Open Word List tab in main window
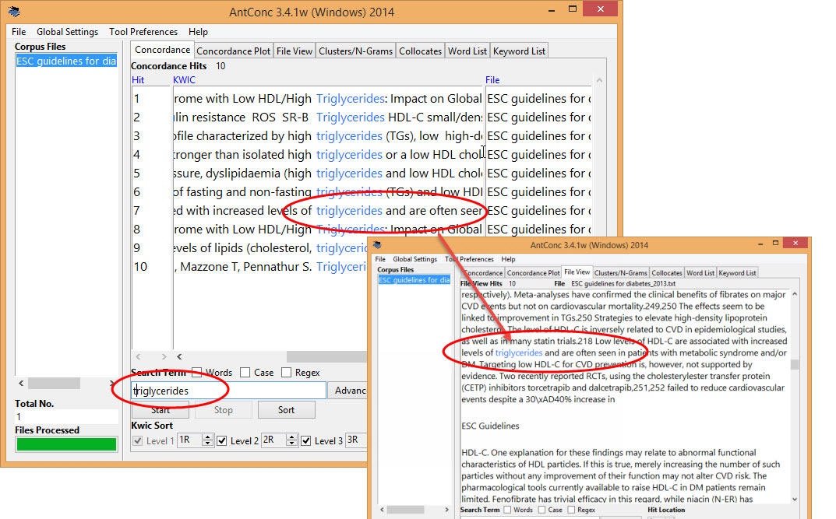836x519 pixels. 467,51
